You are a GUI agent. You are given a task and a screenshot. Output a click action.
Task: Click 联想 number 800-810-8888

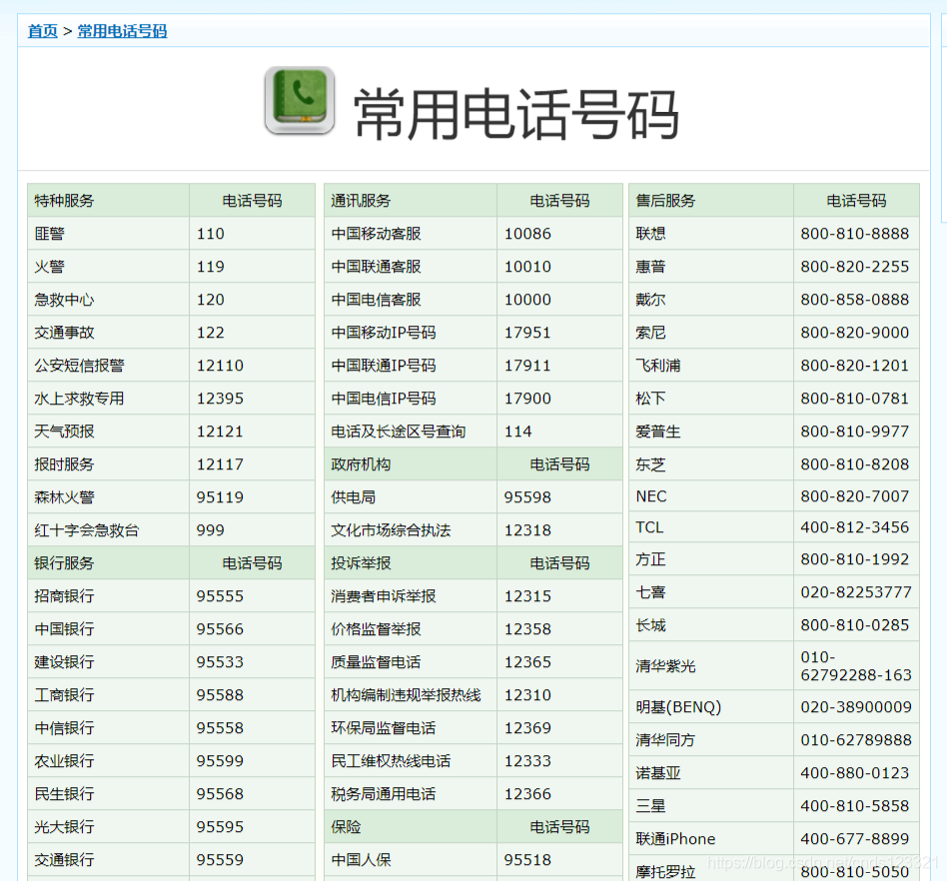(854, 234)
